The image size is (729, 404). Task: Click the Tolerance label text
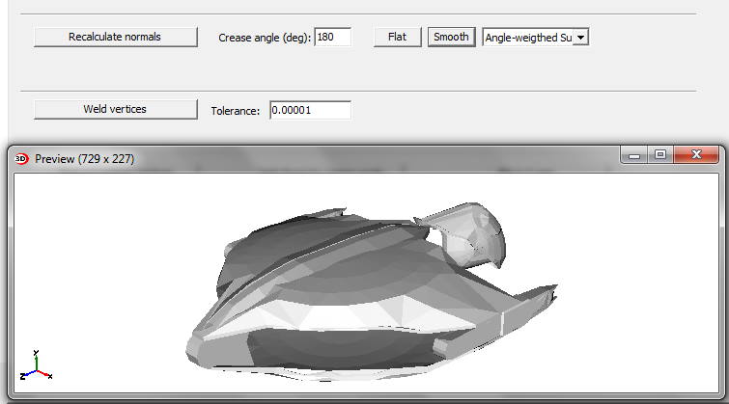tap(236, 112)
